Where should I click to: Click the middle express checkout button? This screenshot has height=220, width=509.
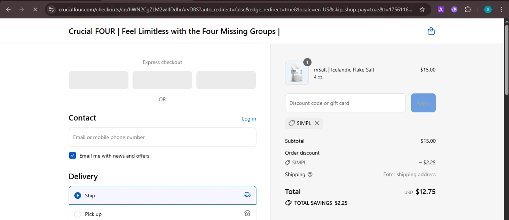(x=162, y=80)
